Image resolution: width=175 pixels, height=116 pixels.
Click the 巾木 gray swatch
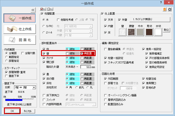[x=140, y=32]
